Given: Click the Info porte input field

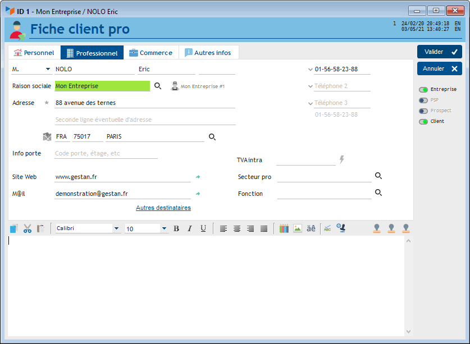Looking at the screenshot, I should [106, 154].
